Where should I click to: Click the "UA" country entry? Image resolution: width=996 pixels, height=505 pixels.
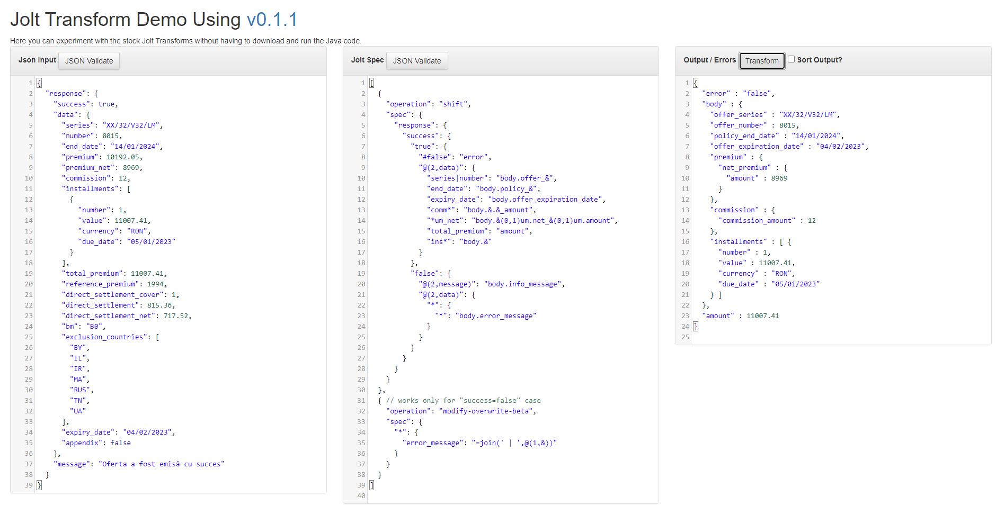coord(78,411)
